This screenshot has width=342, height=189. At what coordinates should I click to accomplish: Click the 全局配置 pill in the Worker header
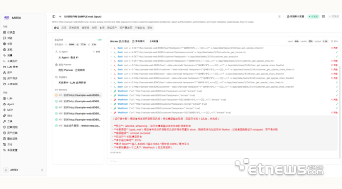point(154,41)
